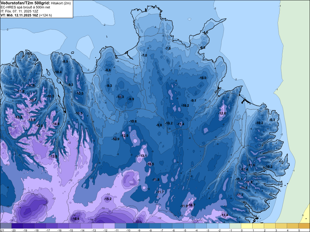Click the -13.4 temperature value on the map
310x232 pixels.
click(x=224, y=215)
